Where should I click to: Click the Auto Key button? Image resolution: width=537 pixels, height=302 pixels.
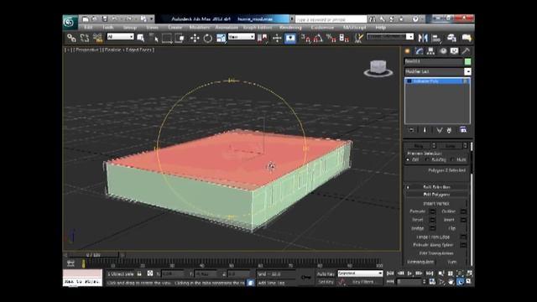pos(326,274)
